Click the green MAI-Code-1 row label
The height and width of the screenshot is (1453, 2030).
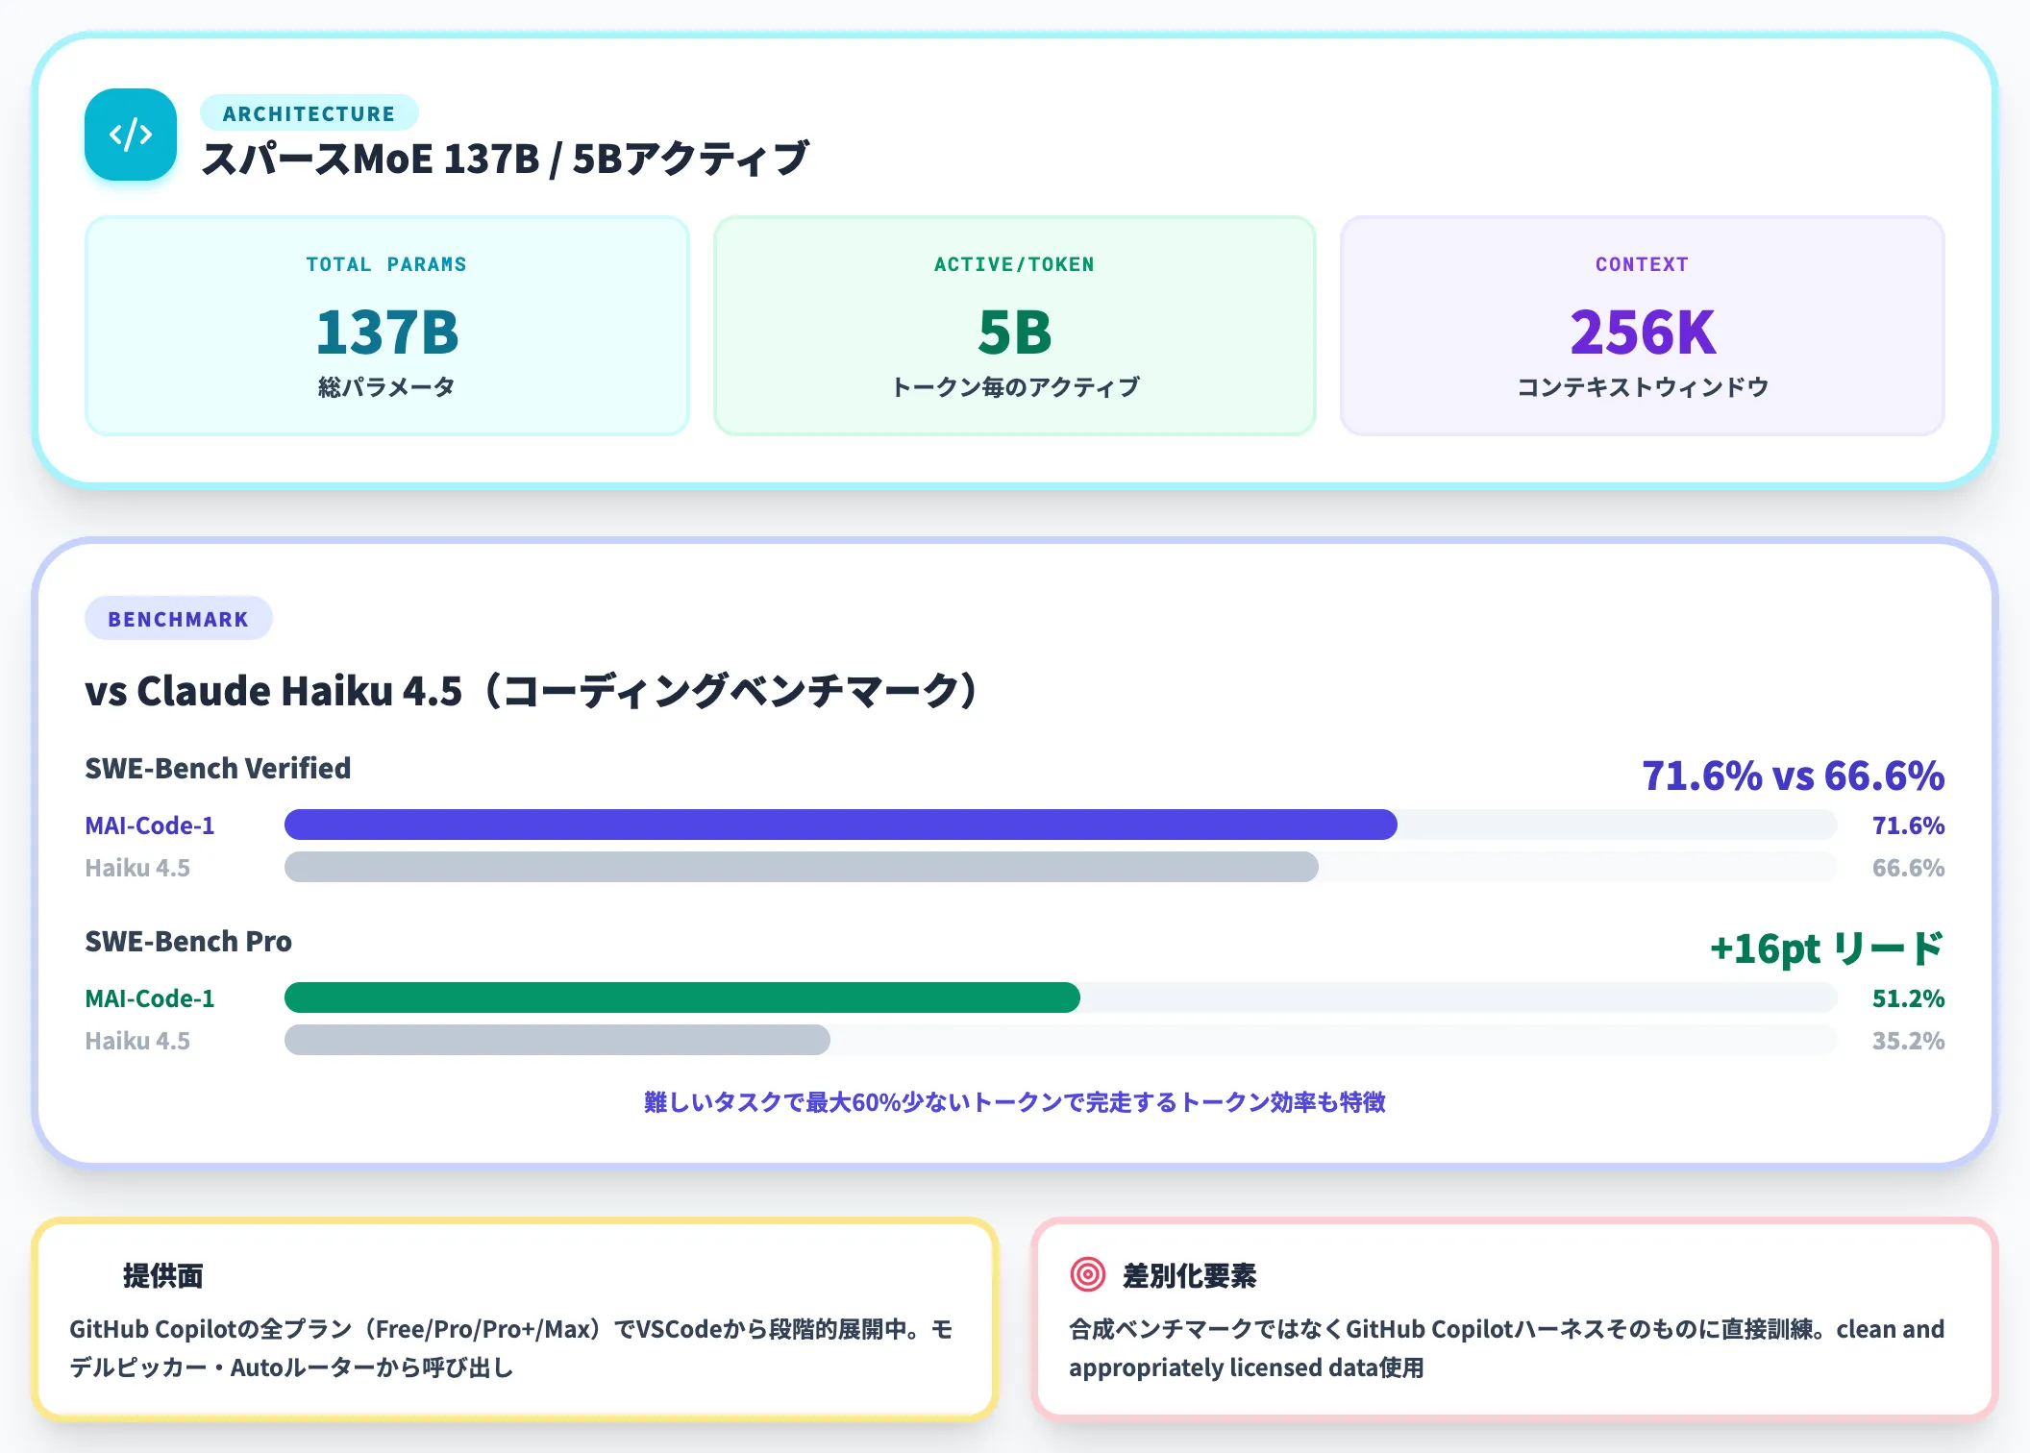coord(150,998)
